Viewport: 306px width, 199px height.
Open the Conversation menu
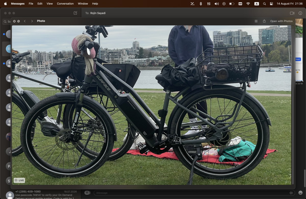point(65,4)
